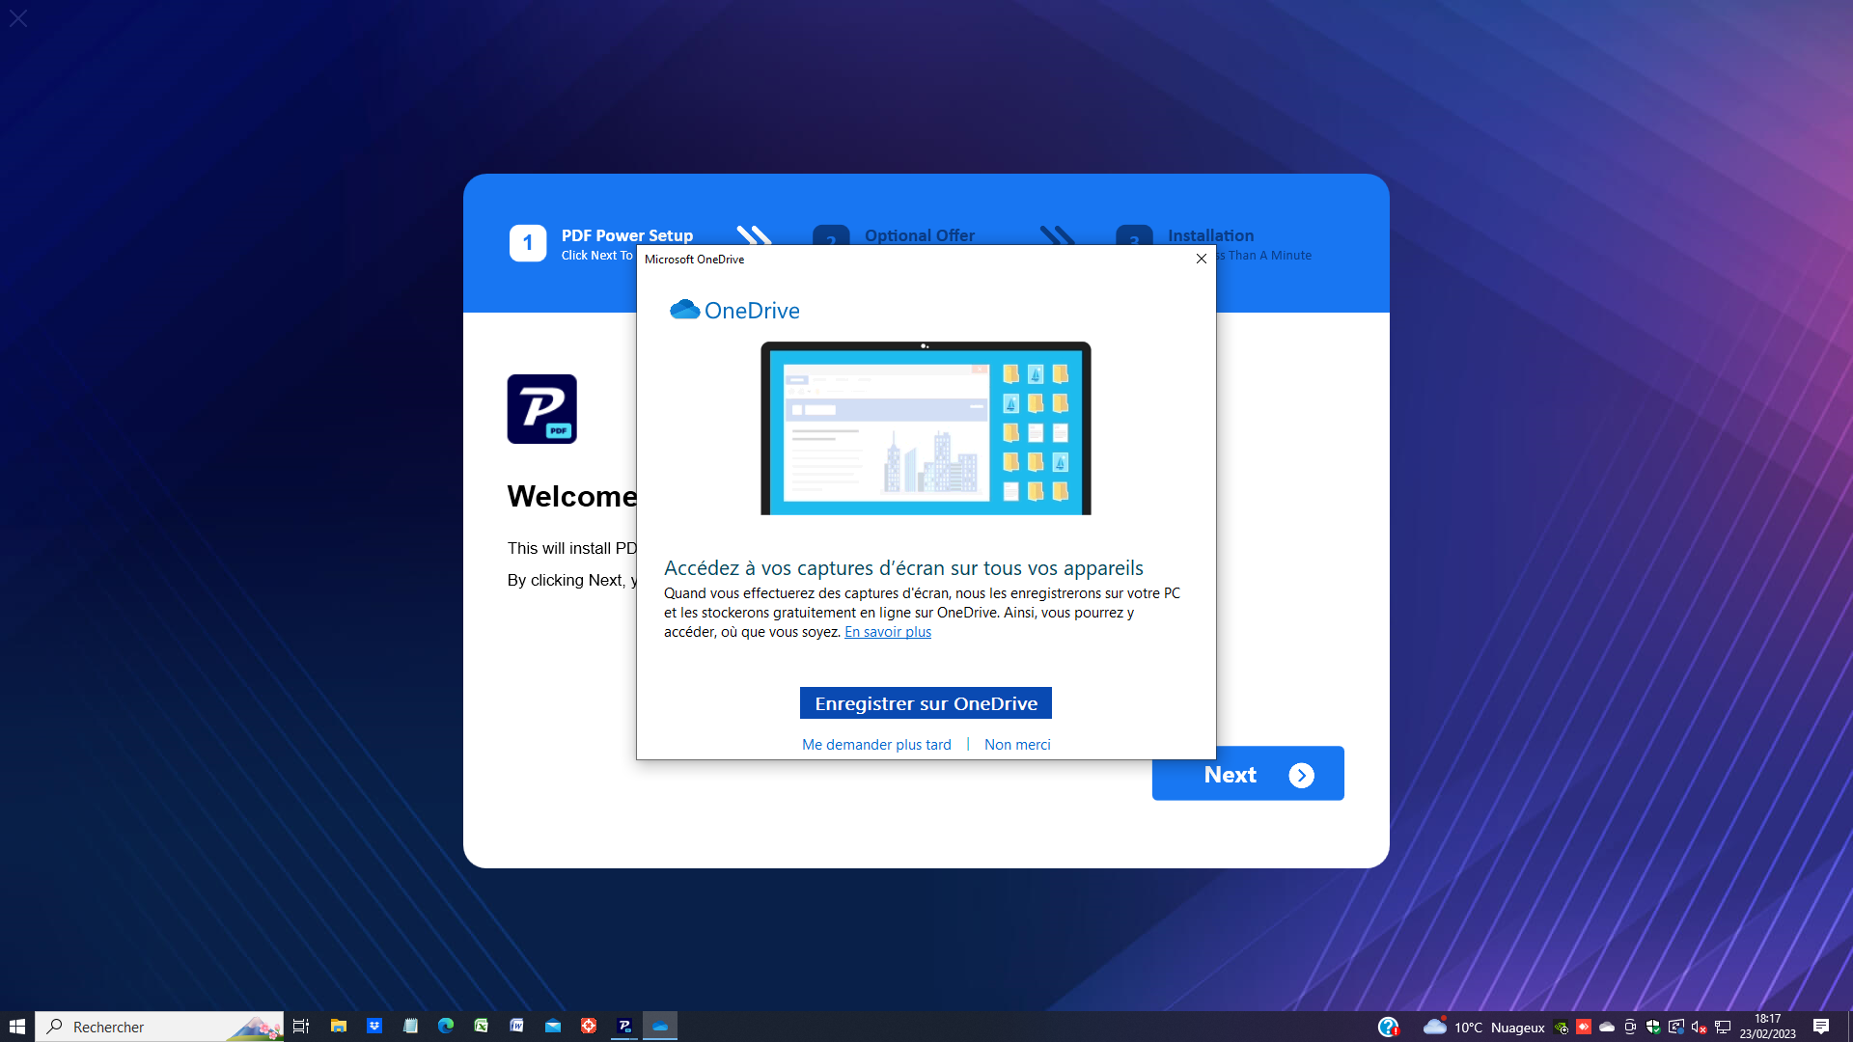Decline with the Non merci link
This screenshot has height=1042, width=1853.
click(1017, 745)
